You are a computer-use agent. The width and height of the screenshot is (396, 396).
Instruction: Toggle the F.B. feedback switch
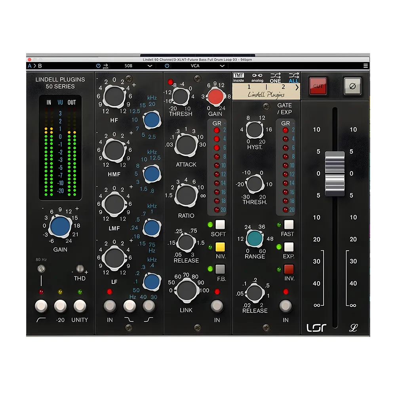coord(220,269)
